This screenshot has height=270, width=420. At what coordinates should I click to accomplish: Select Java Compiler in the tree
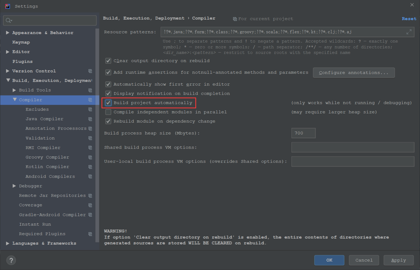[x=44, y=119]
